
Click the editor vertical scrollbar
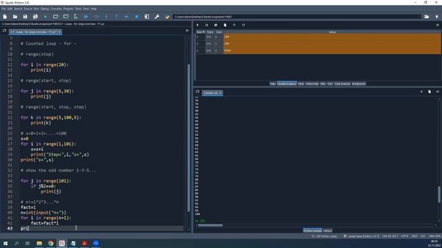click(x=189, y=138)
